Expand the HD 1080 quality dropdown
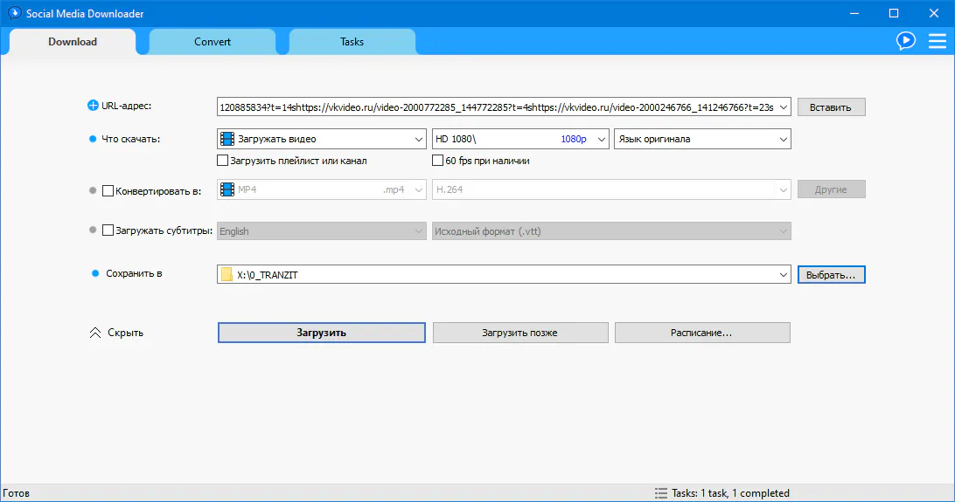Screen dimensions: 955x502 click(x=600, y=139)
